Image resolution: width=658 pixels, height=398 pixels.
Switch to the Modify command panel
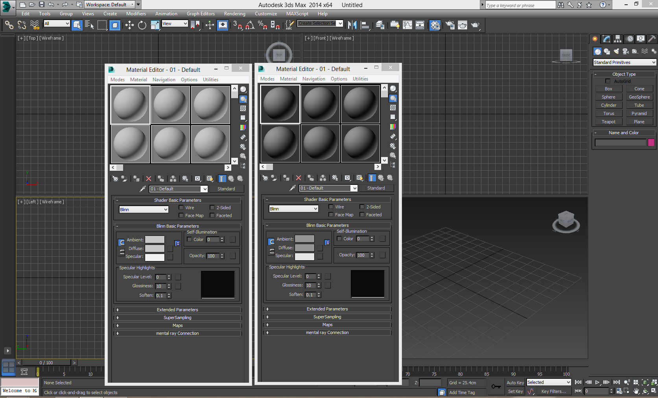click(x=606, y=39)
